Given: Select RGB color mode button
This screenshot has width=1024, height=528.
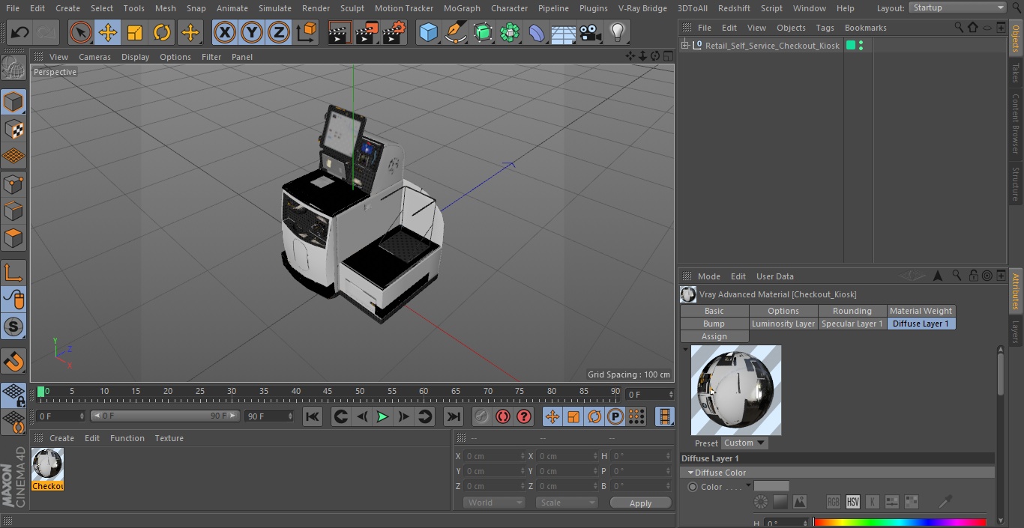Looking at the screenshot, I should pyautogui.click(x=833, y=502).
